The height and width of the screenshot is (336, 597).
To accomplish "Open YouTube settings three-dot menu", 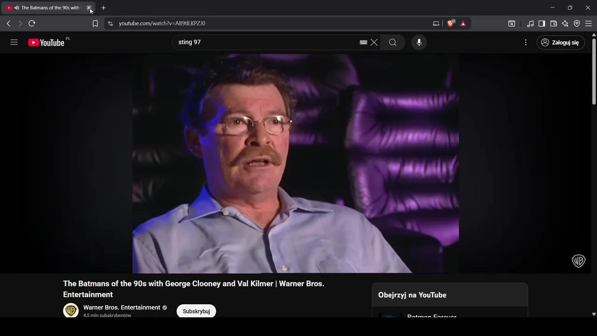I will (526, 42).
